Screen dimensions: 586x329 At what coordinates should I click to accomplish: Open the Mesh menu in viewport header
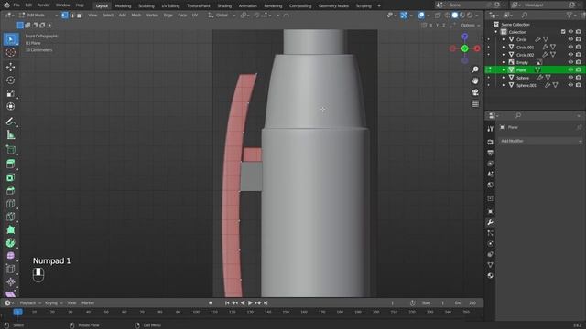tap(136, 16)
